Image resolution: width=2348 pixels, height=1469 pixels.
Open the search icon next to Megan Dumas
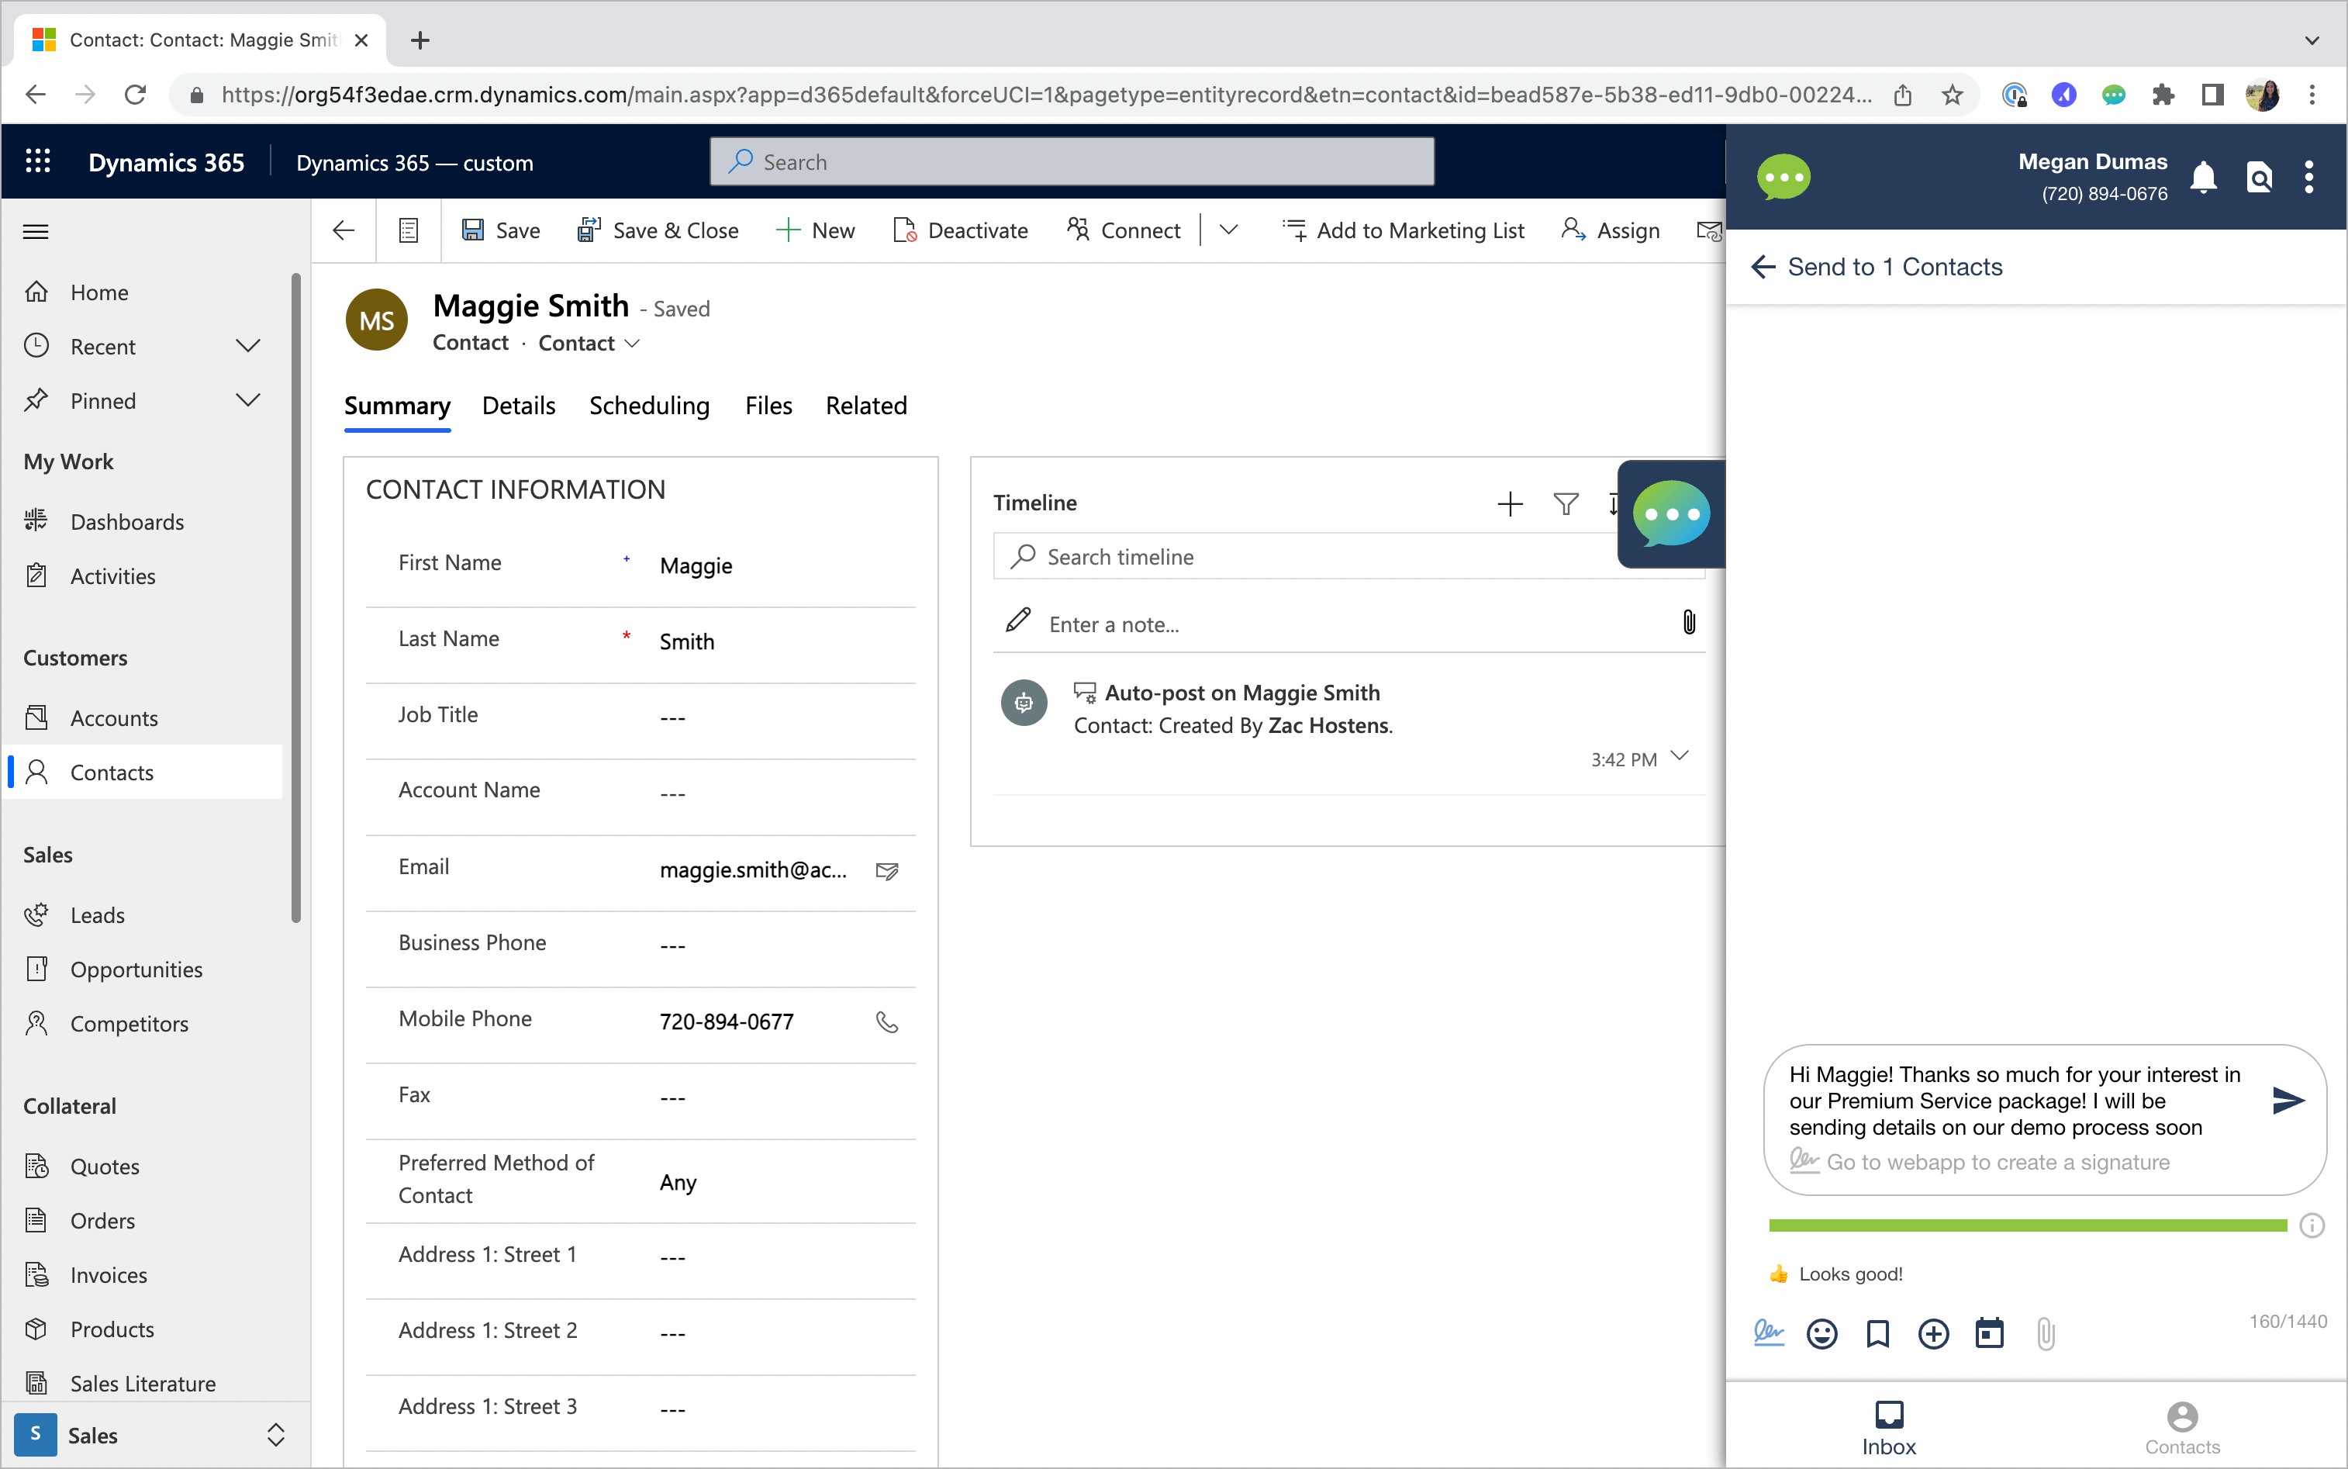2260,177
